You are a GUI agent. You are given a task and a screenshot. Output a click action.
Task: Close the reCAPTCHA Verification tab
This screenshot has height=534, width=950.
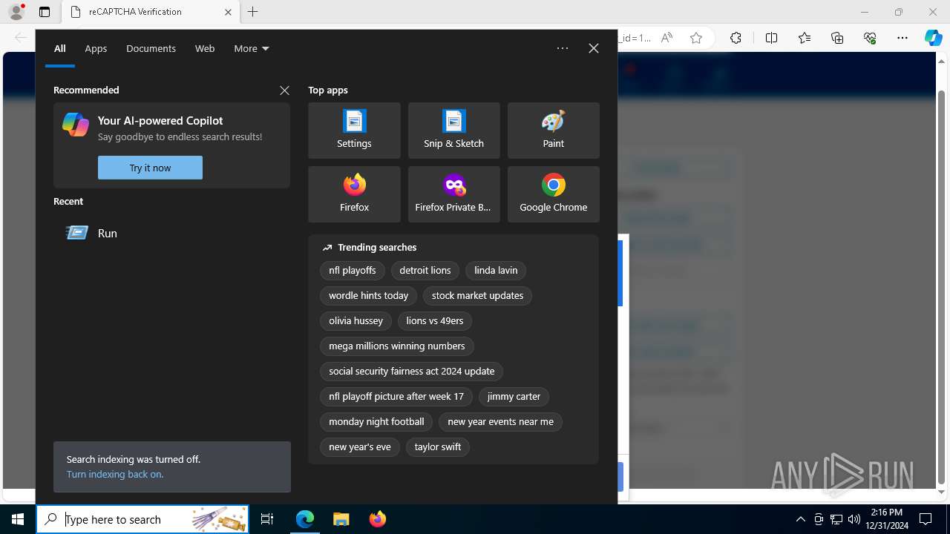(x=228, y=12)
